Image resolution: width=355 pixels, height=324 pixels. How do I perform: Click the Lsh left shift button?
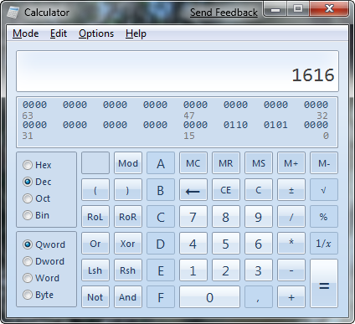[x=95, y=270]
